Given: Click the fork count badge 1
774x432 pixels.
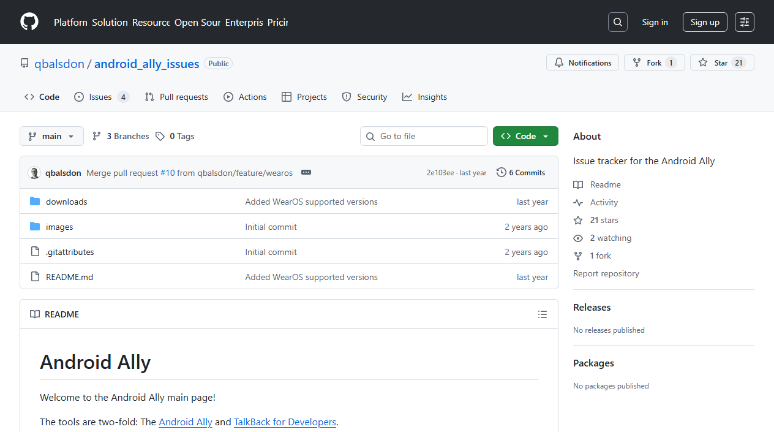Looking at the screenshot, I should [671, 63].
